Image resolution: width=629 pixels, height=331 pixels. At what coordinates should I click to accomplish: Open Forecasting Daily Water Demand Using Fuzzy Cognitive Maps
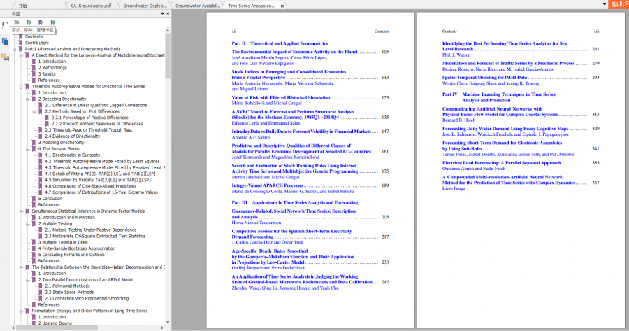point(505,129)
